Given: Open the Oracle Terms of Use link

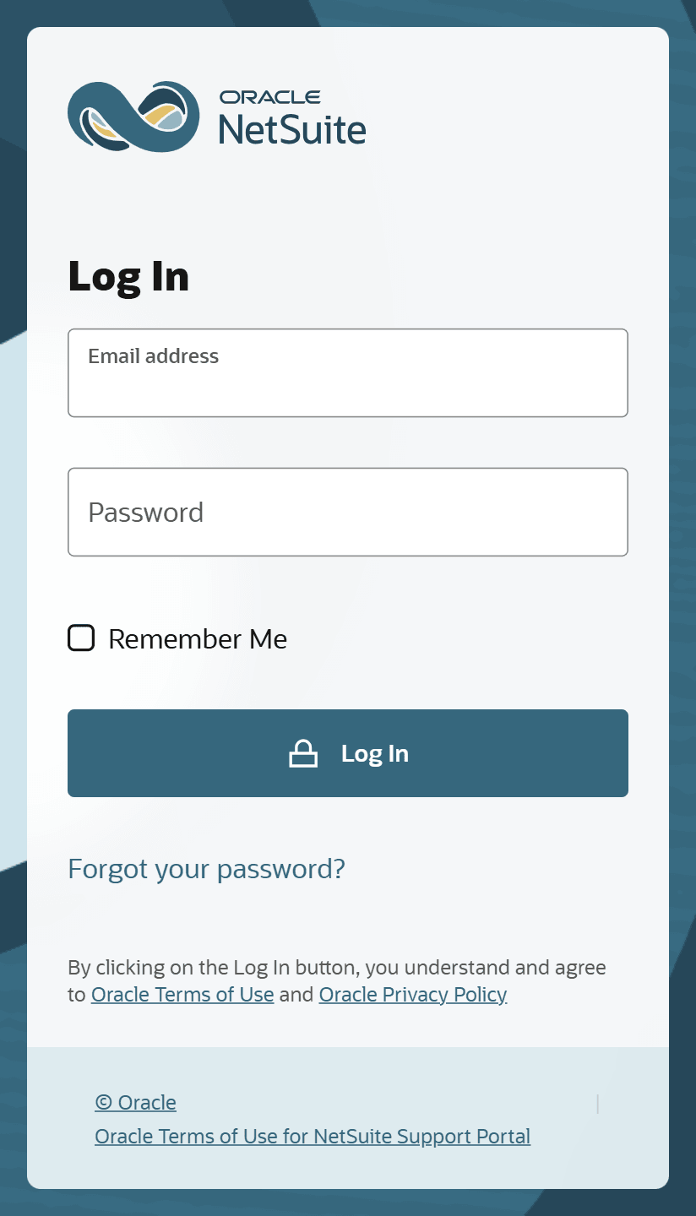Looking at the screenshot, I should pos(182,994).
